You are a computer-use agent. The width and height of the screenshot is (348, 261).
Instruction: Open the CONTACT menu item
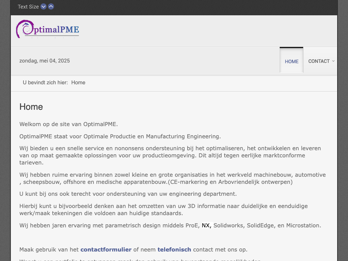point(319,61)
